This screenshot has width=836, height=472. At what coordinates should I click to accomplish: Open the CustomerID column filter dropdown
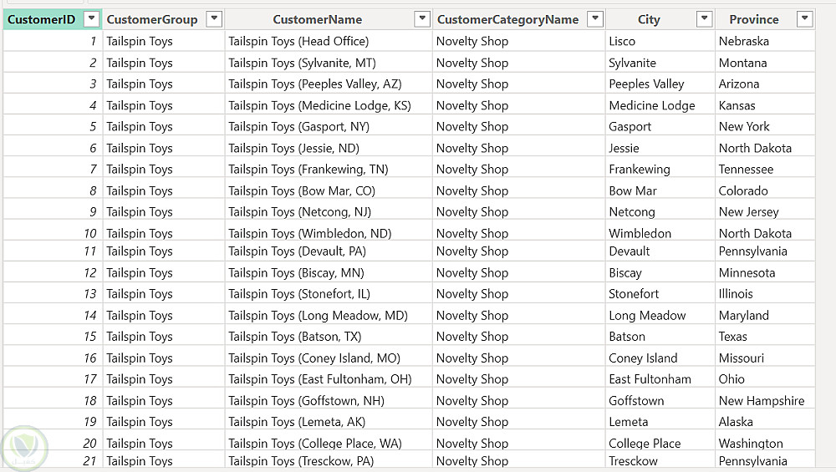(92, 19)
